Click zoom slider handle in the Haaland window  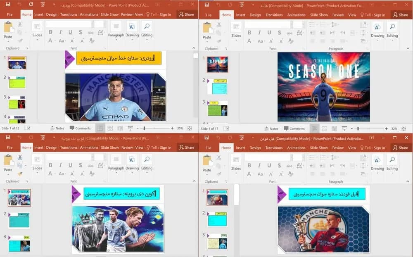358,128
